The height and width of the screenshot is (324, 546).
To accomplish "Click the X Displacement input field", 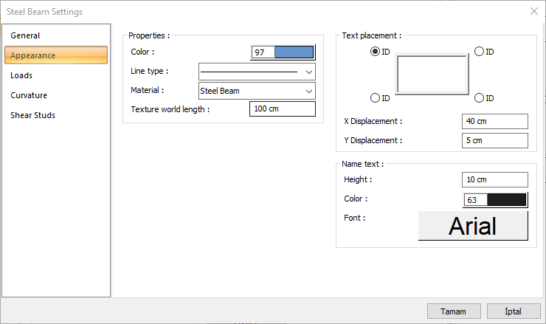I will pos(495,121).
